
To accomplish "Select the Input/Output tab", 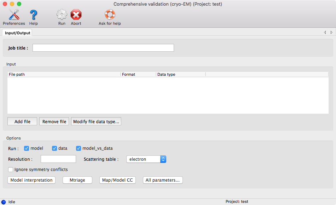I will (x=18, y=33).
